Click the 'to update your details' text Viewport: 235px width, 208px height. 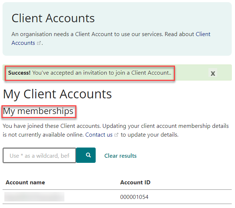pos(150,135)
